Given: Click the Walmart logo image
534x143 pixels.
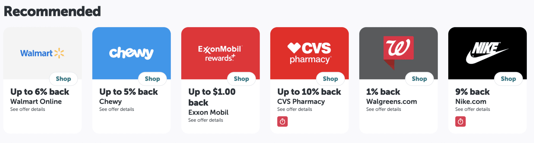Looking at the screenshot, I should click(x=42, y=53).
